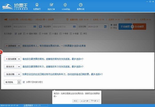The height and width of the screenshot is (107, 155).
Task: Toggle the D-动车 checkbox
Action: [40, 34]
